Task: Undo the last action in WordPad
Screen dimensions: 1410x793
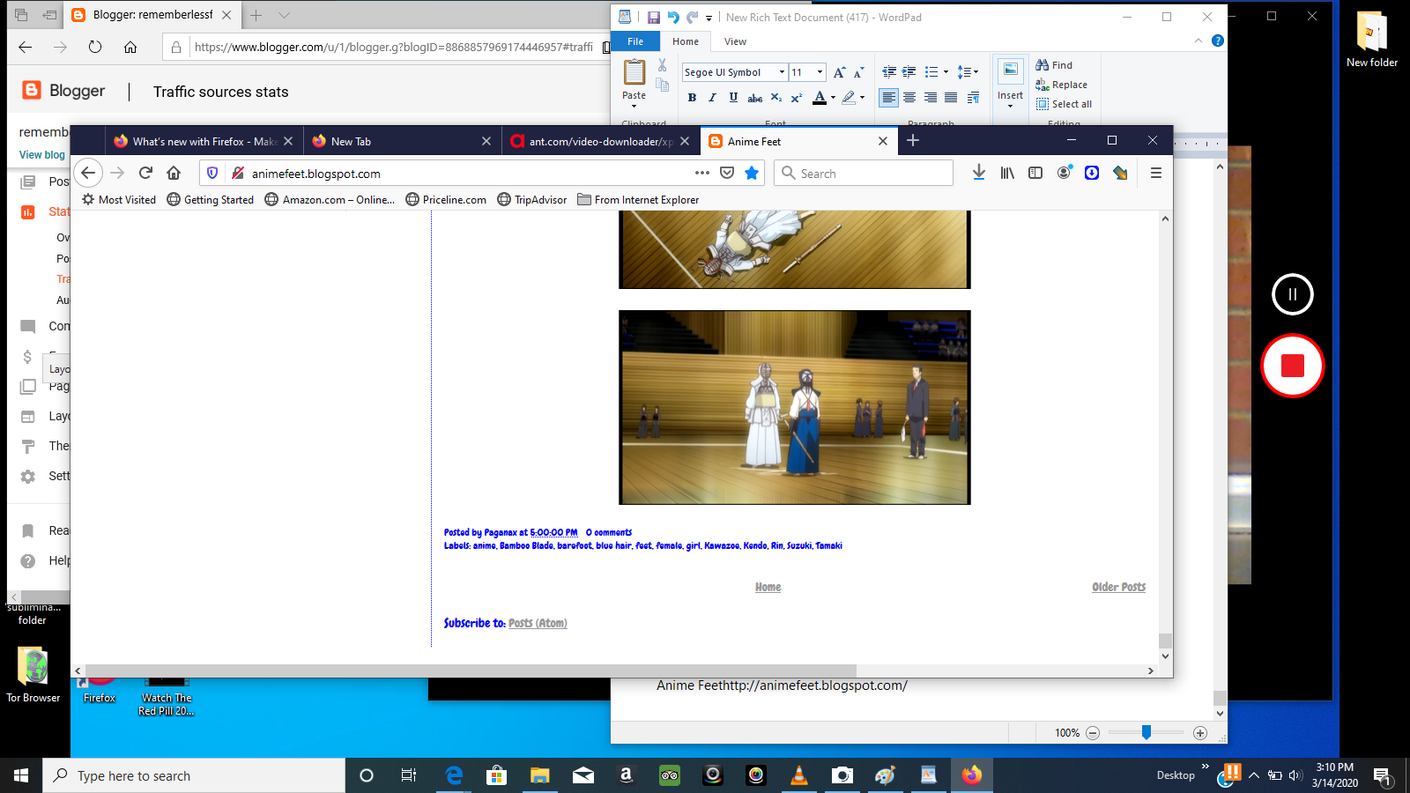Action: pyautogui.click(x=673, y=18)
